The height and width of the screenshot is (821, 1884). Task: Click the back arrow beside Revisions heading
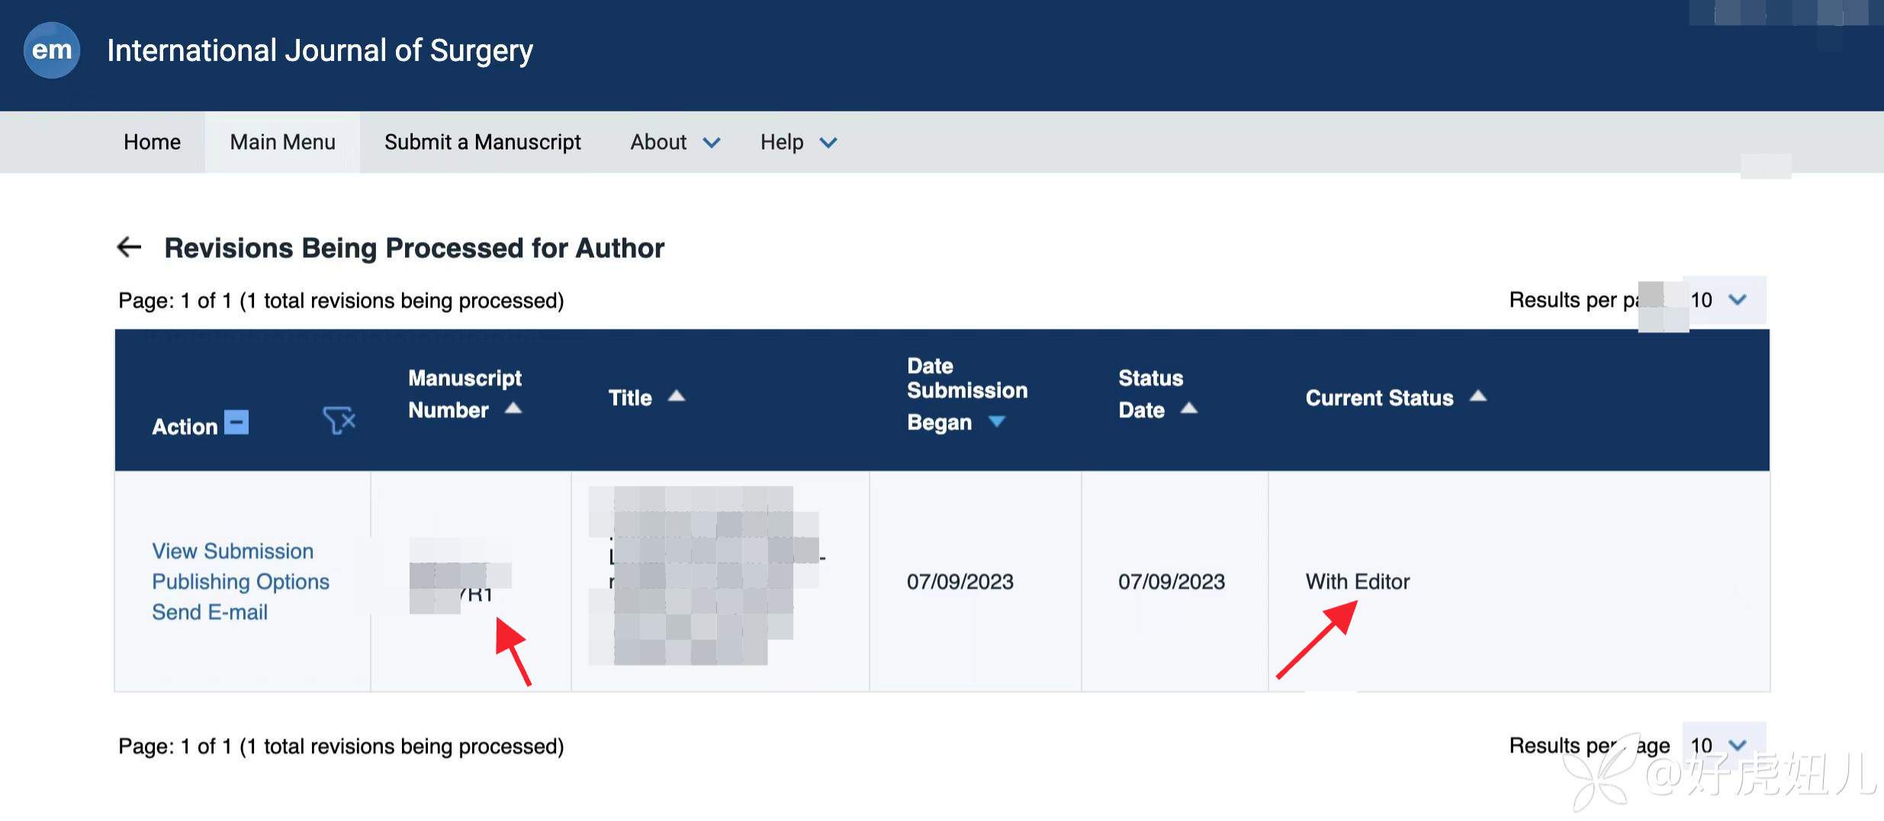point(129,247)
